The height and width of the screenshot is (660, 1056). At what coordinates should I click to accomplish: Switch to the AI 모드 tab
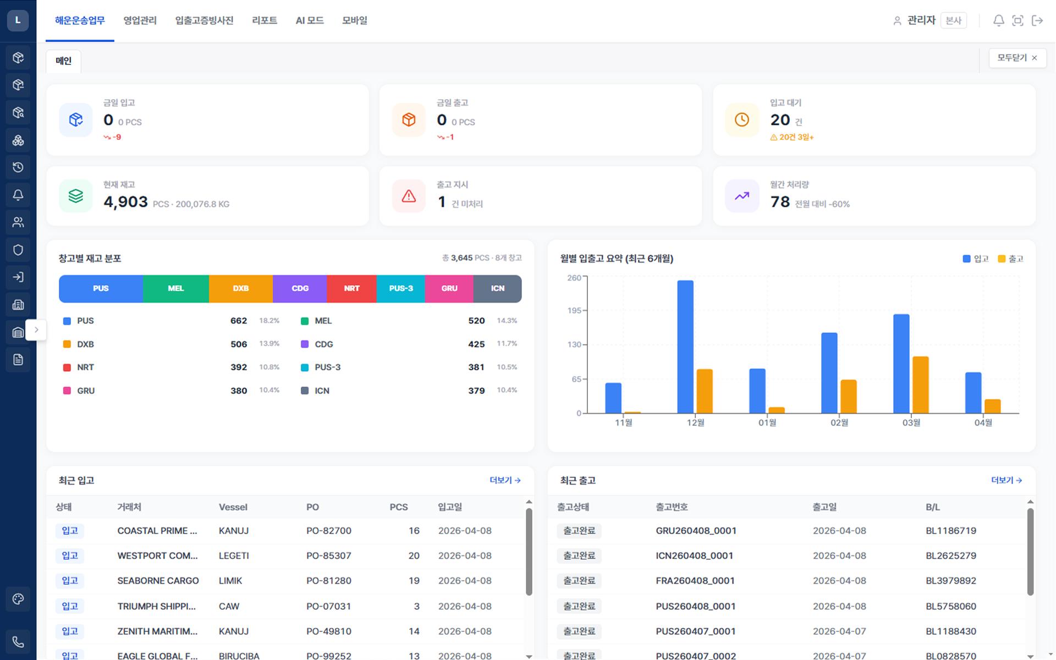pos(310,21)
